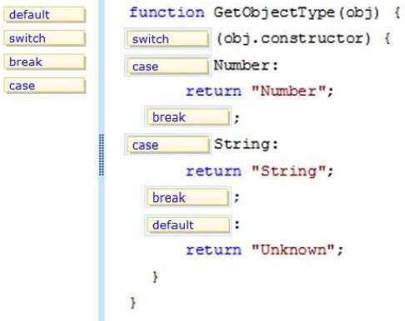Click the switch box before (obj.constructor)

tap(167, 39)
